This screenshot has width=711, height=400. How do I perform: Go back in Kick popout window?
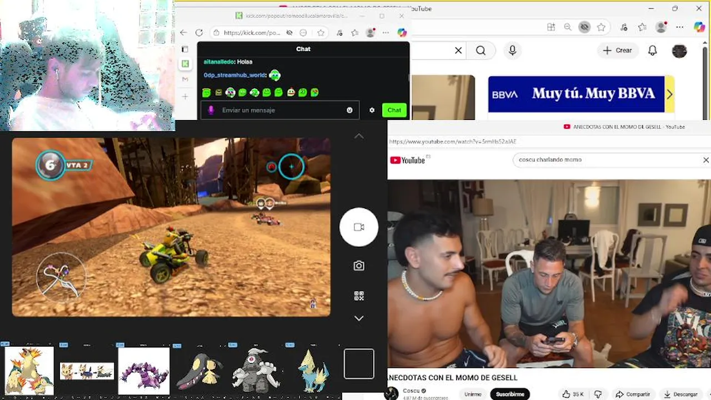click(183, 33)
